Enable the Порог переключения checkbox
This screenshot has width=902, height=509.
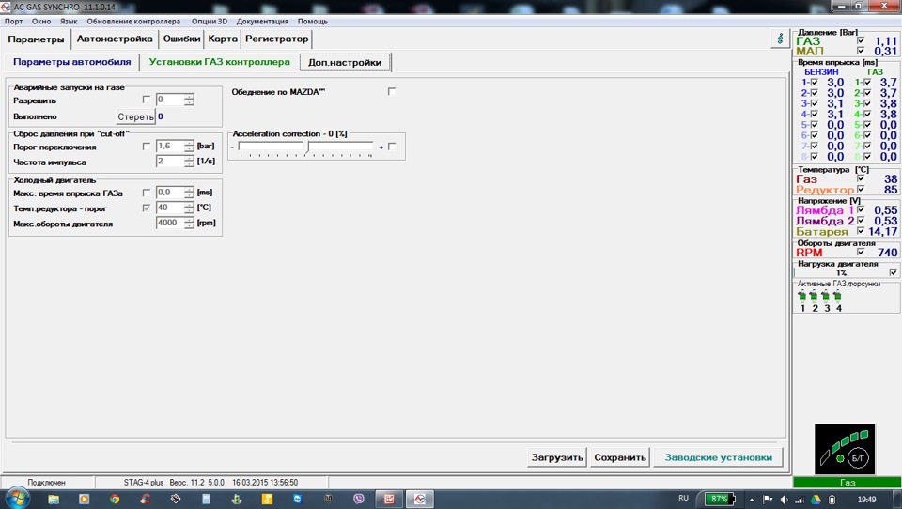coord(147,147)
